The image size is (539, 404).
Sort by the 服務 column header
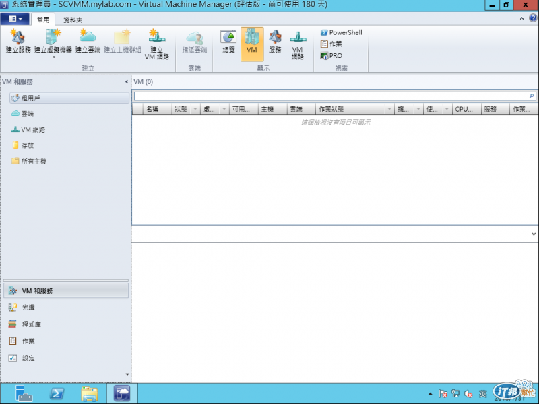click(x=495, y=109)
